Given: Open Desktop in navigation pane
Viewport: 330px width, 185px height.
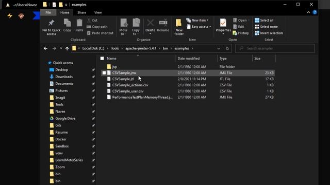Looking at the screenshot, I should [x=61, y=70].
